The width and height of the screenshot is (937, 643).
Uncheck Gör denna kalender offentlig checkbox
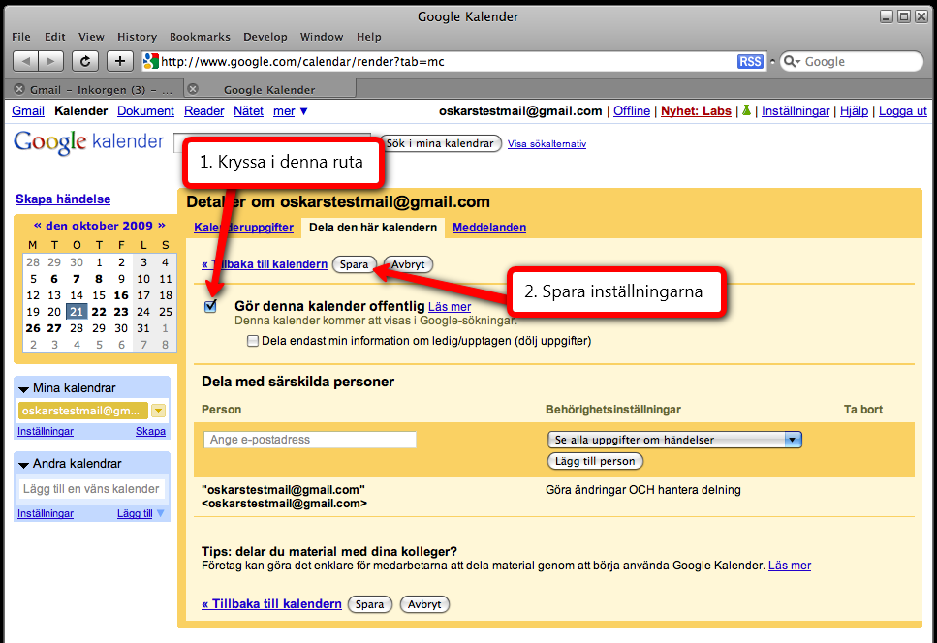tap(210, 306)
